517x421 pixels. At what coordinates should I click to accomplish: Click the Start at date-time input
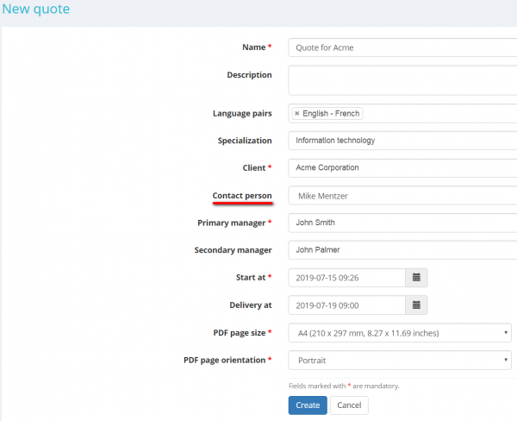[346, 278]
